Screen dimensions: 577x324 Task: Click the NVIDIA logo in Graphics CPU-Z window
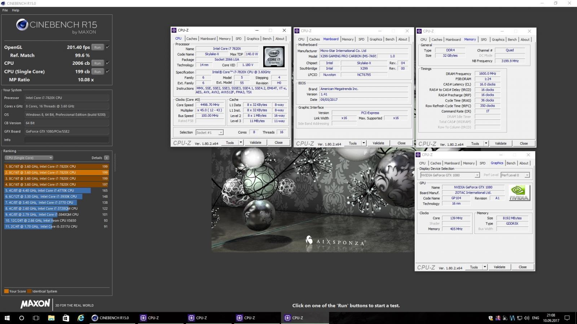[519, 193]
